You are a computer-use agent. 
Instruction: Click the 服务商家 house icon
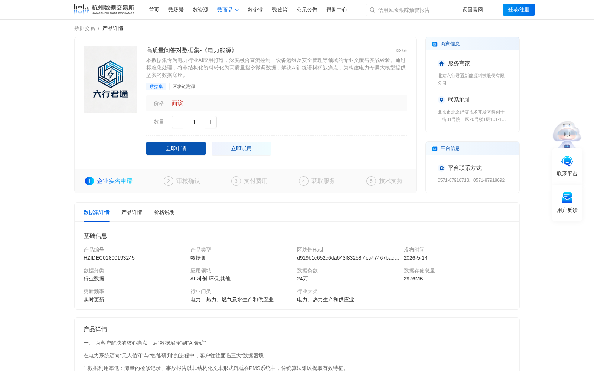(441, 63)
